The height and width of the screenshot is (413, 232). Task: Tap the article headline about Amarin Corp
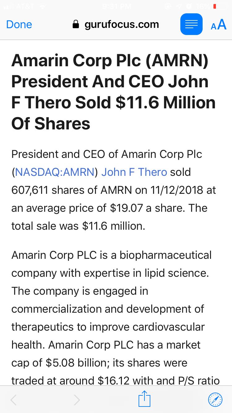pyautogui.click(x=113, y=92)
